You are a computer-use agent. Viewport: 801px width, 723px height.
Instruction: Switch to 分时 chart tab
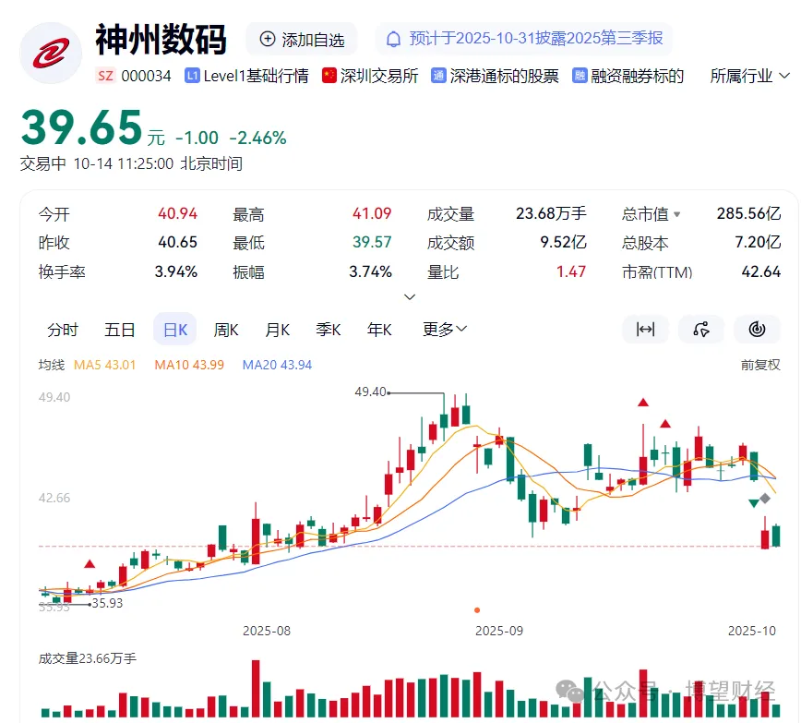pos(63,330)
